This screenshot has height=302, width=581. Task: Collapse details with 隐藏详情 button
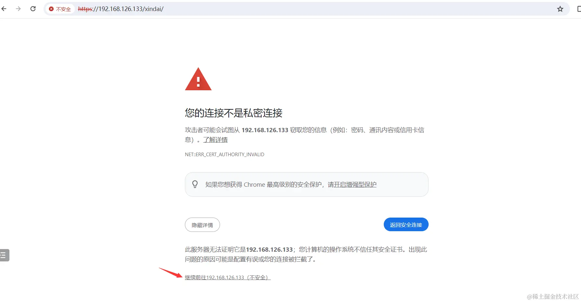click(202, 225)
